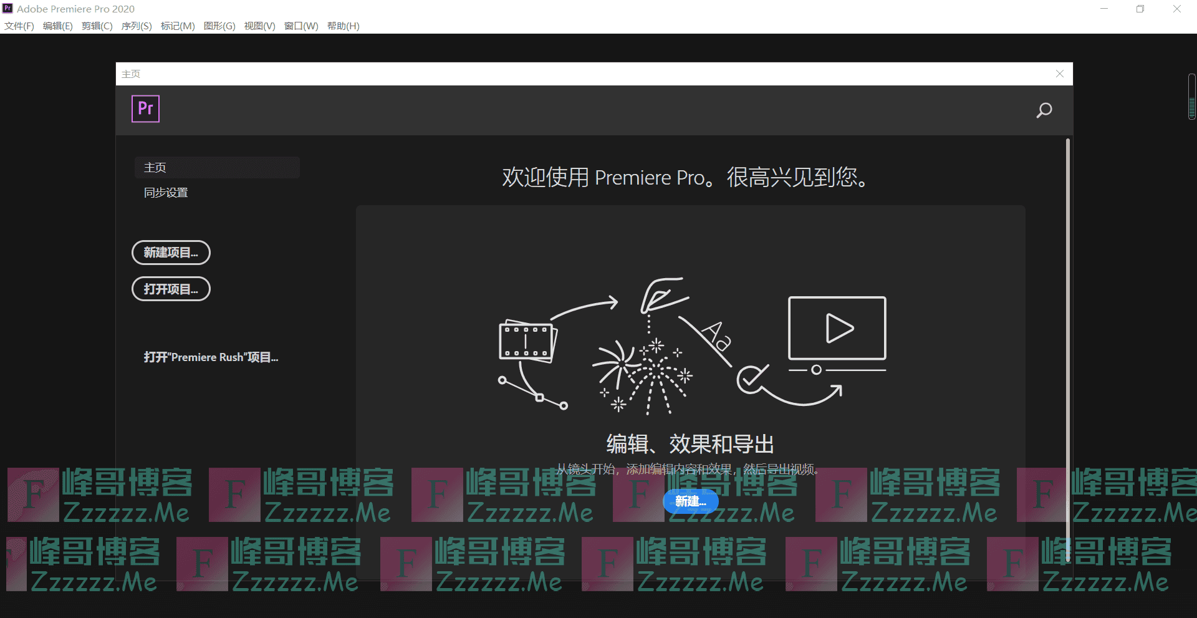Click the Premiere app icon in title bar
Image resolution: width=1197 pixels, height=618 pixels.
(7, 9)
